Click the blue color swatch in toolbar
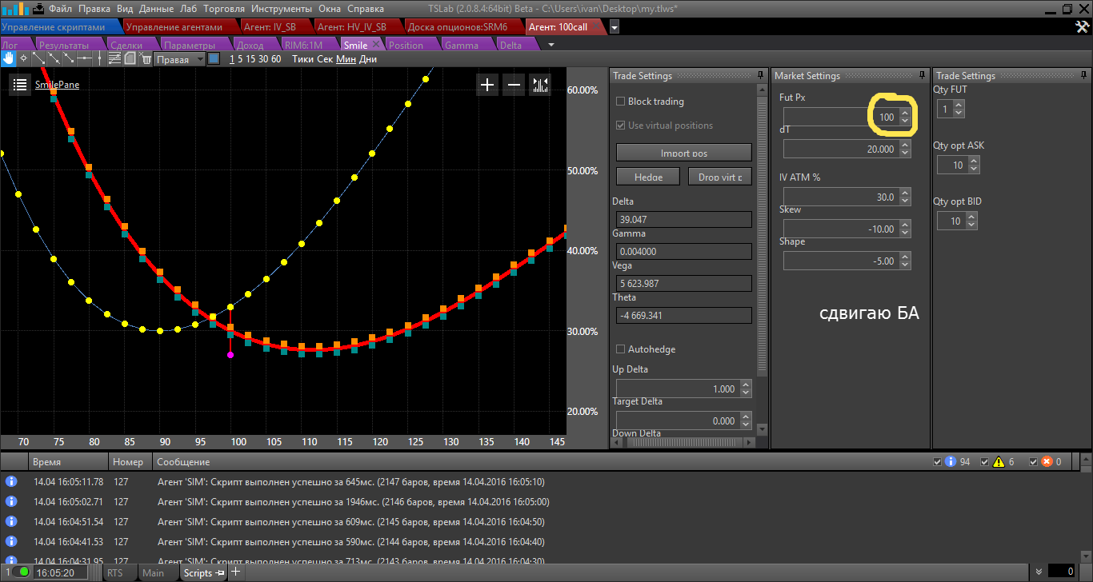Viewport: 1093px width, 582px height. point(214,58)
